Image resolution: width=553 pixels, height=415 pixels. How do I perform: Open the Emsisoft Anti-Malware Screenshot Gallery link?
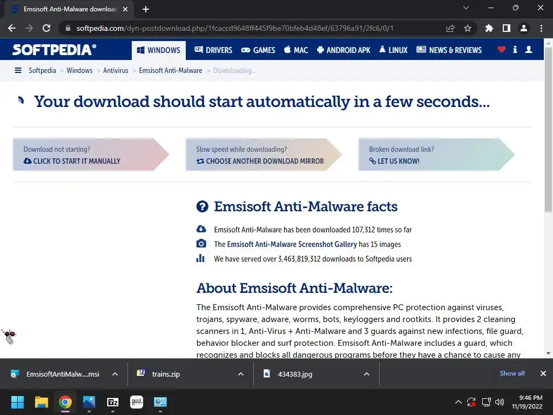click(x=292, y=244)
